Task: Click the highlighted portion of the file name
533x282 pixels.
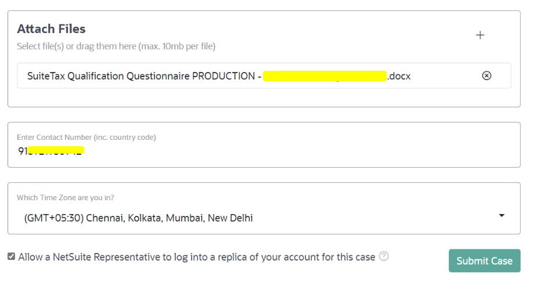Action: (x=325, y=76)
